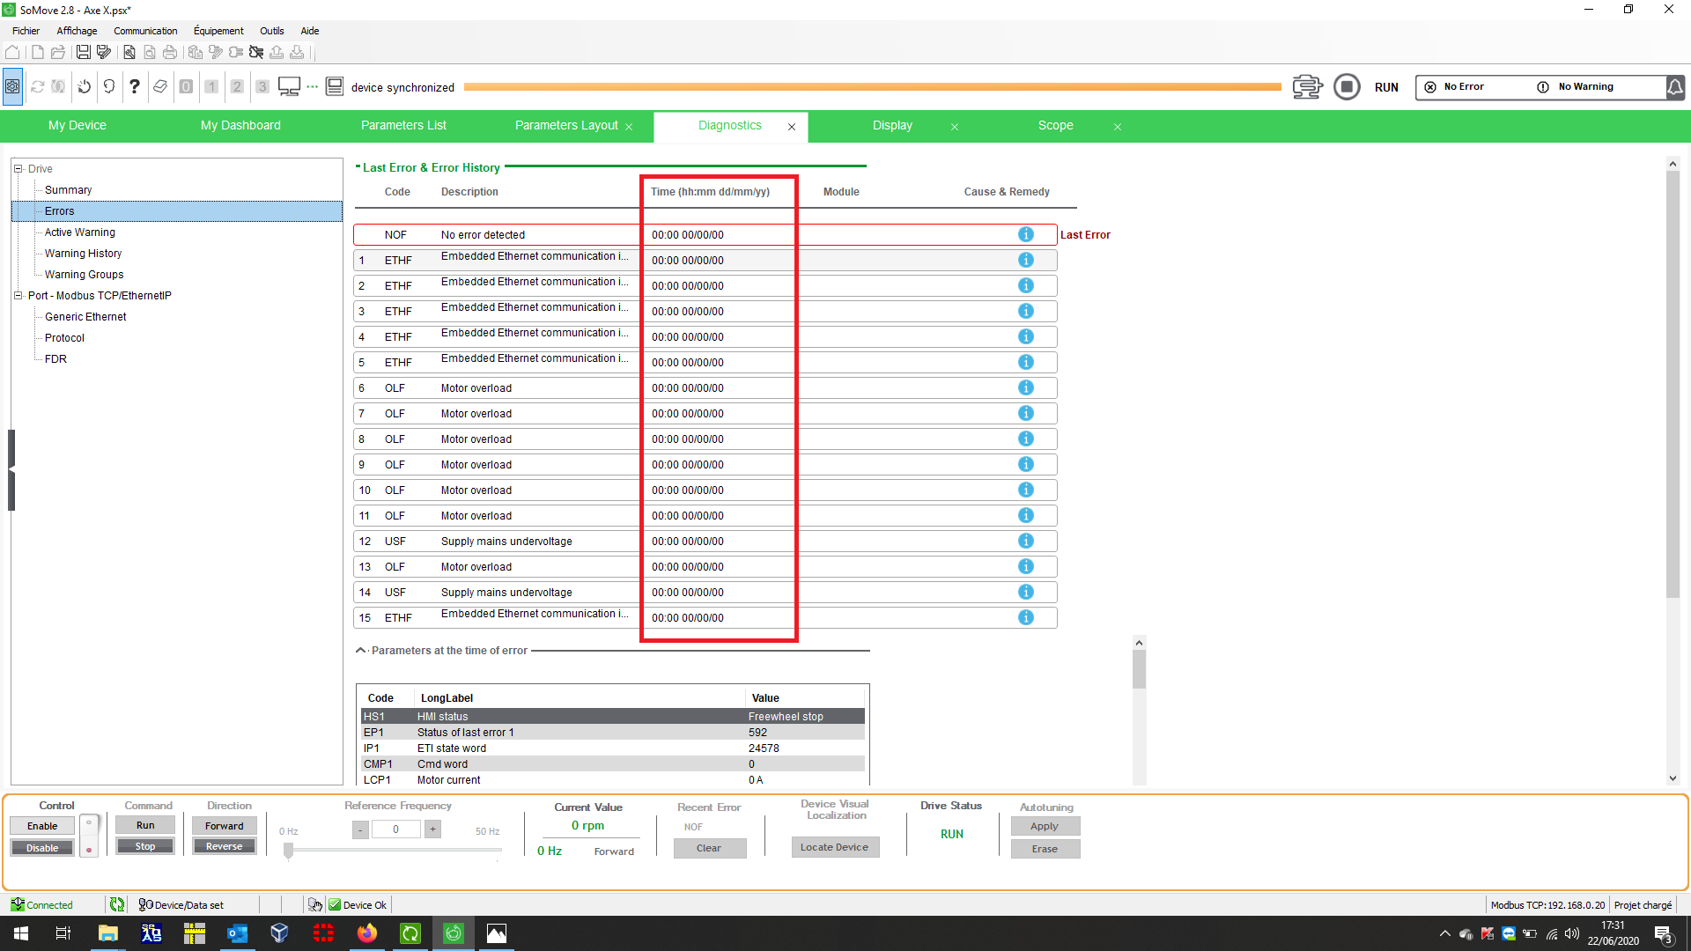The image size is (1691, 951).
Task: Collapse Port - Modbus TCP/EthernetIP node
Action: (x=18, y=296)
